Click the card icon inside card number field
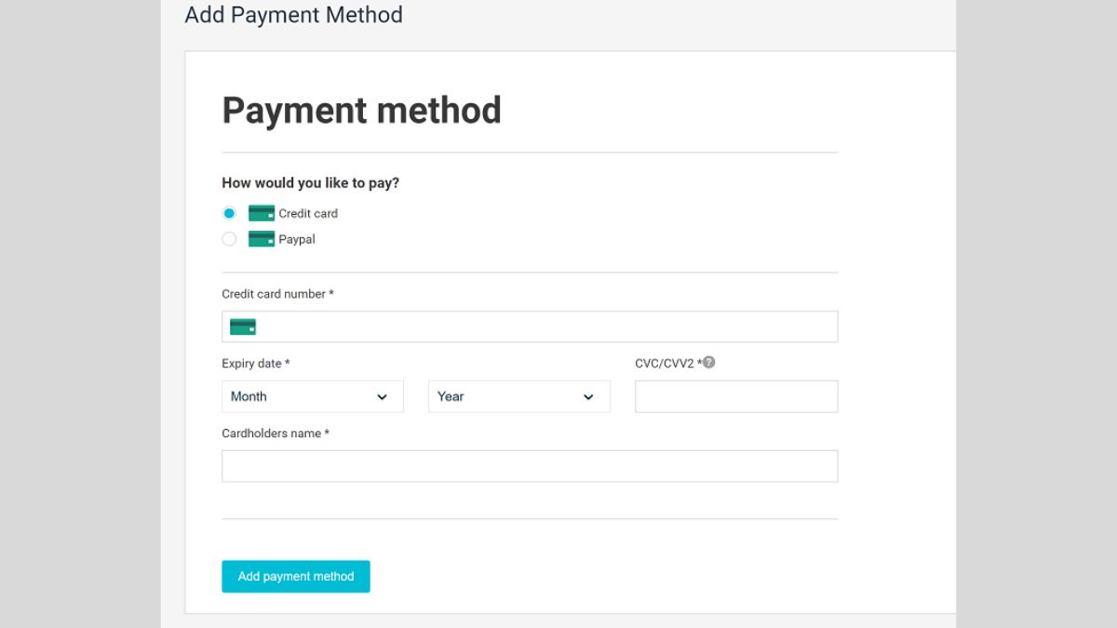This screenshot has width=1117, height=628. pos(243,327)
